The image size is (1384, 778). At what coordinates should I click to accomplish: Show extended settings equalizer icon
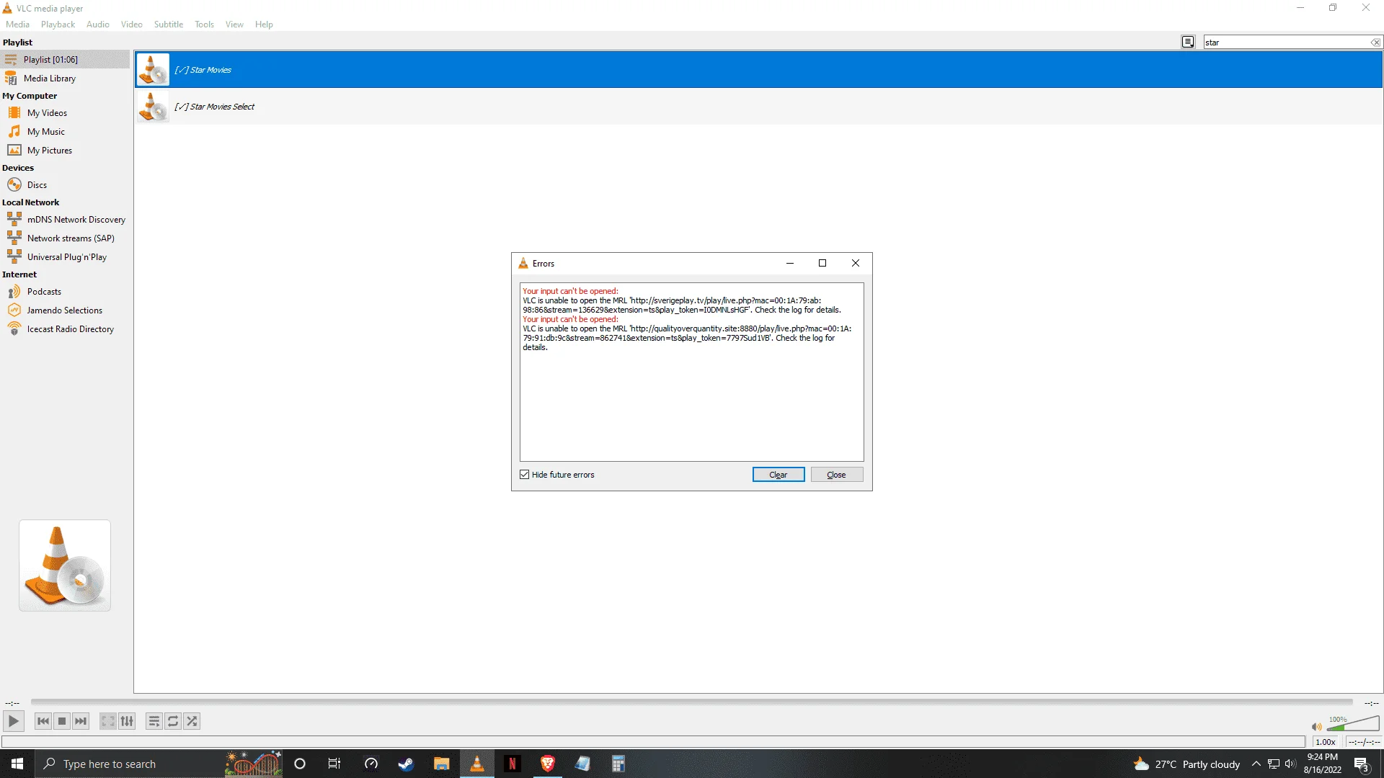pos(127,721)
